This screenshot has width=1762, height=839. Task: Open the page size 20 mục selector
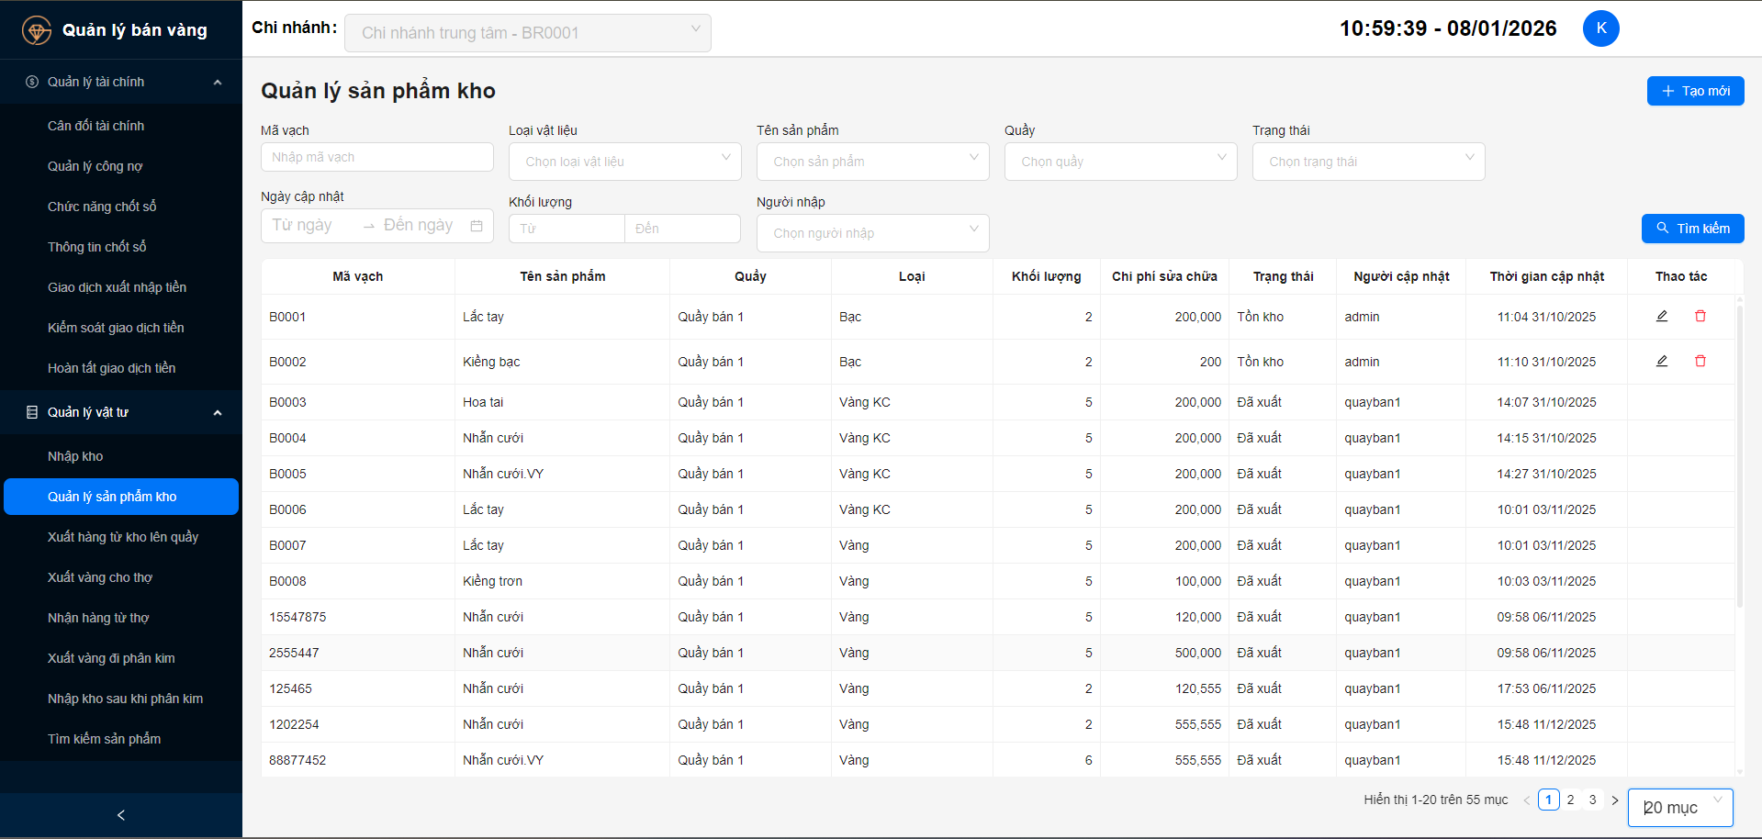(x=1679, y=808)
